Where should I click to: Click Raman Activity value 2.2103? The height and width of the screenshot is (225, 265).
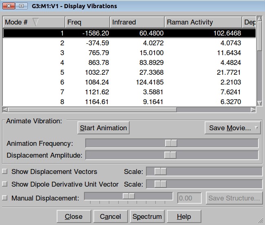pos(231,82)
